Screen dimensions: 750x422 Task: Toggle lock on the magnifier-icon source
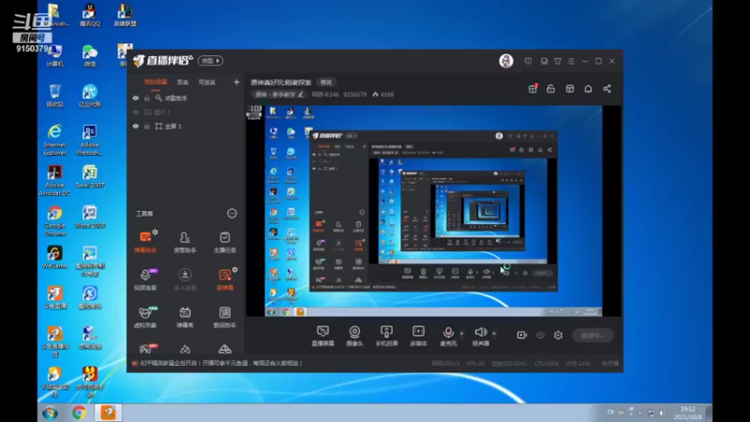click(x=147, y=98)
